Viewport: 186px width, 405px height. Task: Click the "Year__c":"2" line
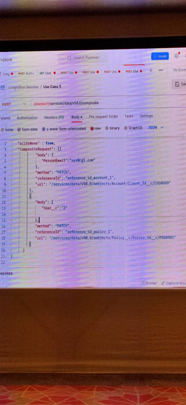click(55, 208)
